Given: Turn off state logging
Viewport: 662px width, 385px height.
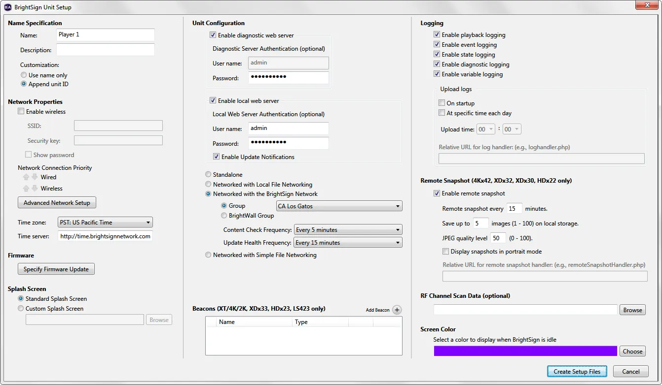Looking at the screenshot, I should click(x=437, y=55).
